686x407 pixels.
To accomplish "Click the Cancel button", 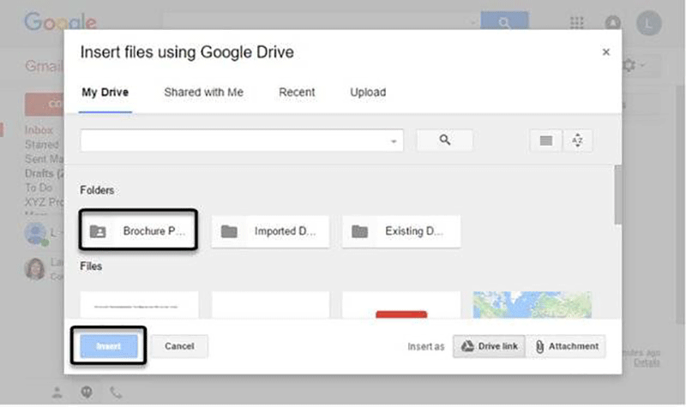I will click(x=179, y=346).
